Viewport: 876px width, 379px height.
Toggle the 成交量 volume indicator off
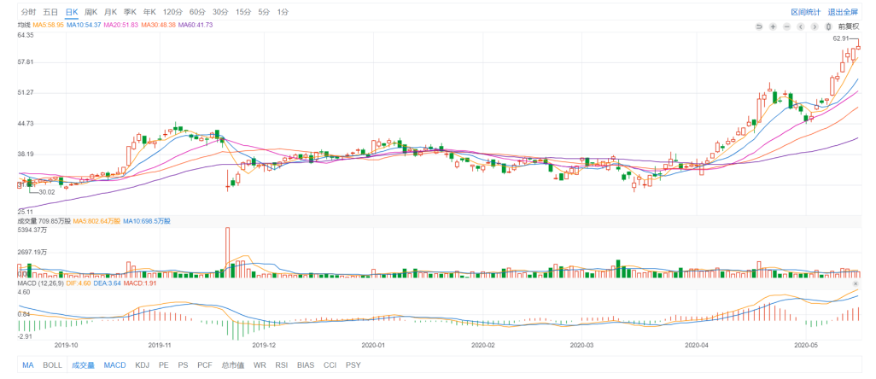coord(83,365)
